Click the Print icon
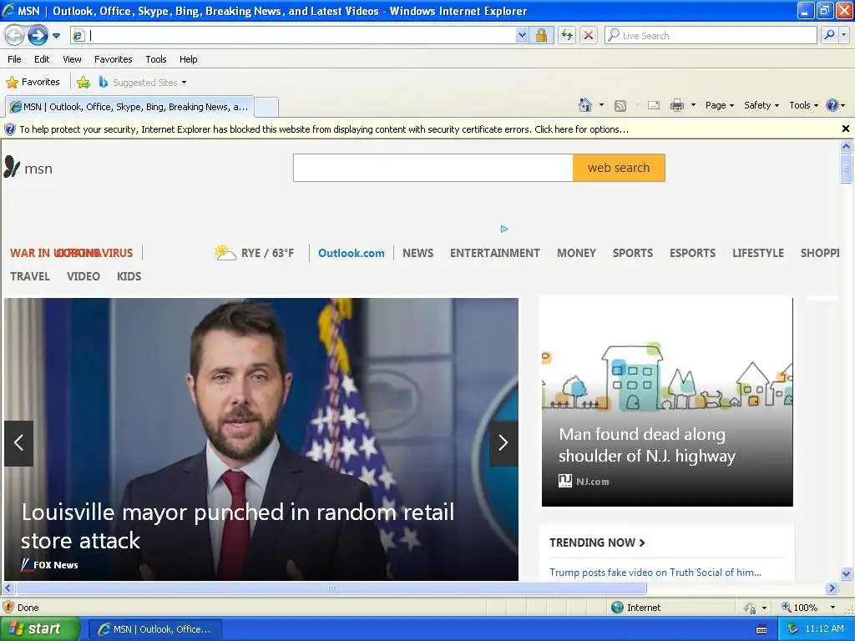The width and height of the screenshot is (855, 641). point(676,105)
